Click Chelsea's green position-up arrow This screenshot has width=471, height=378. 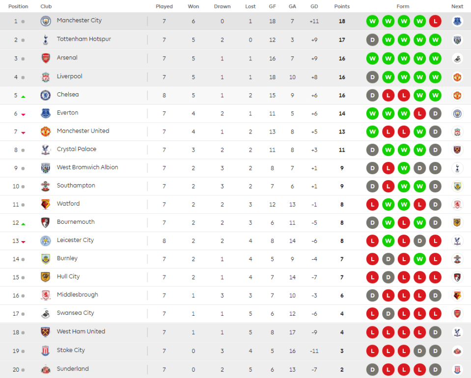coord(23,97)
